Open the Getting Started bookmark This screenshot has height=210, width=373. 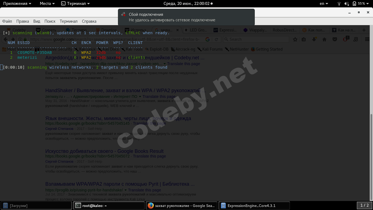point(267,49)
